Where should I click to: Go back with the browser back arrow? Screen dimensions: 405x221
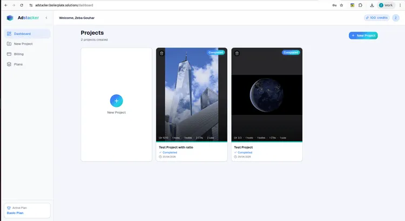pos(6,5)
